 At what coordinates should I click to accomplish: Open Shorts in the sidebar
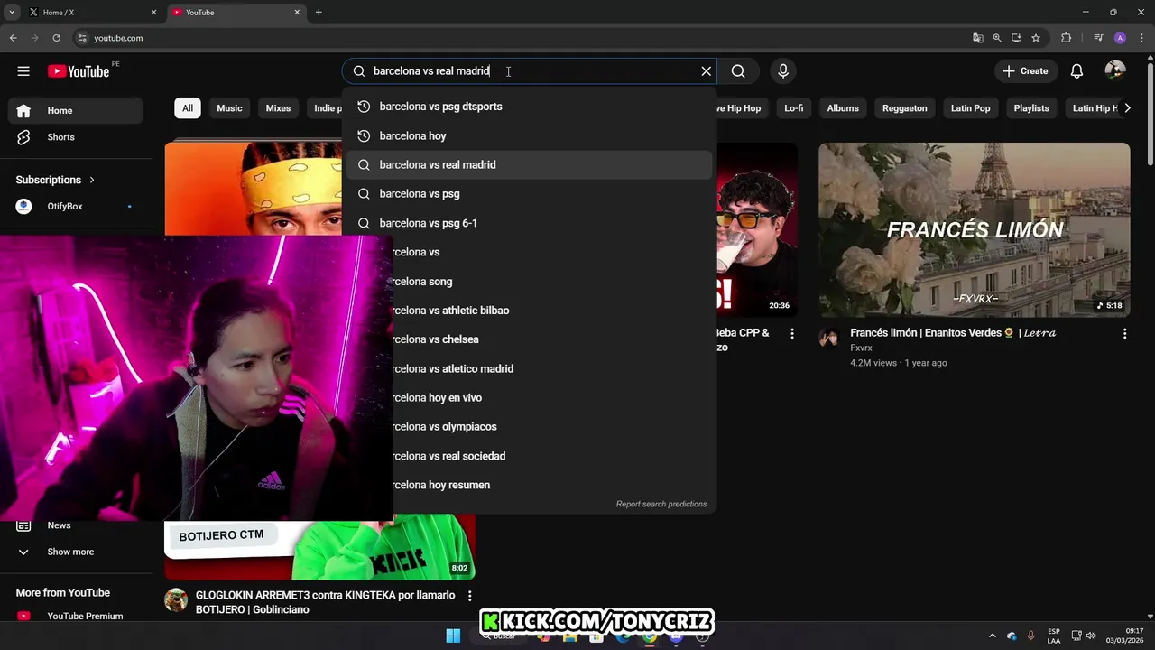coord(76,137)
